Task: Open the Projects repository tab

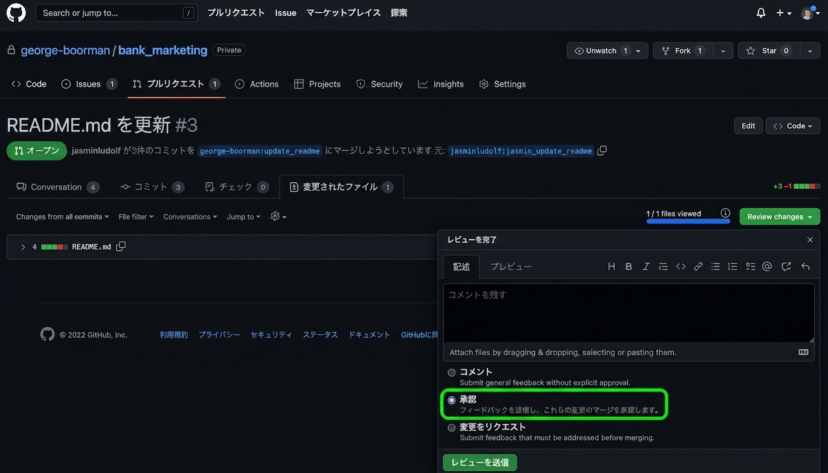Action: 317,84
